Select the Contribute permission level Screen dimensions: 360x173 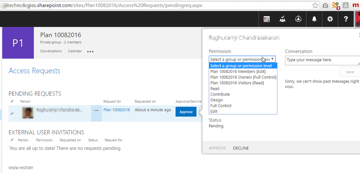243,94
